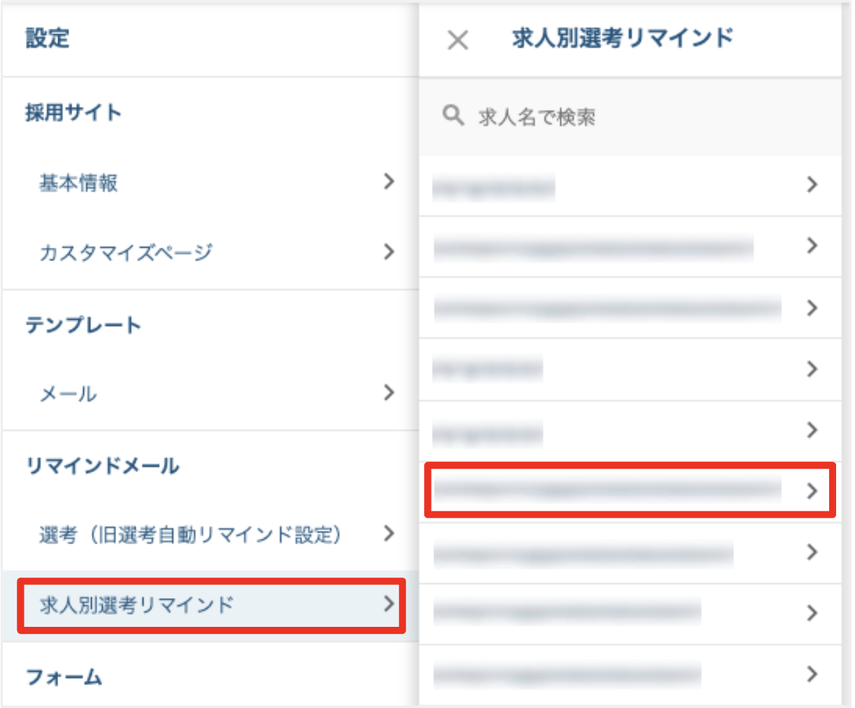This screenshot has width=855, height=708.
Task: Click the 採用サイト section header
Action: (x=52, y=113)
